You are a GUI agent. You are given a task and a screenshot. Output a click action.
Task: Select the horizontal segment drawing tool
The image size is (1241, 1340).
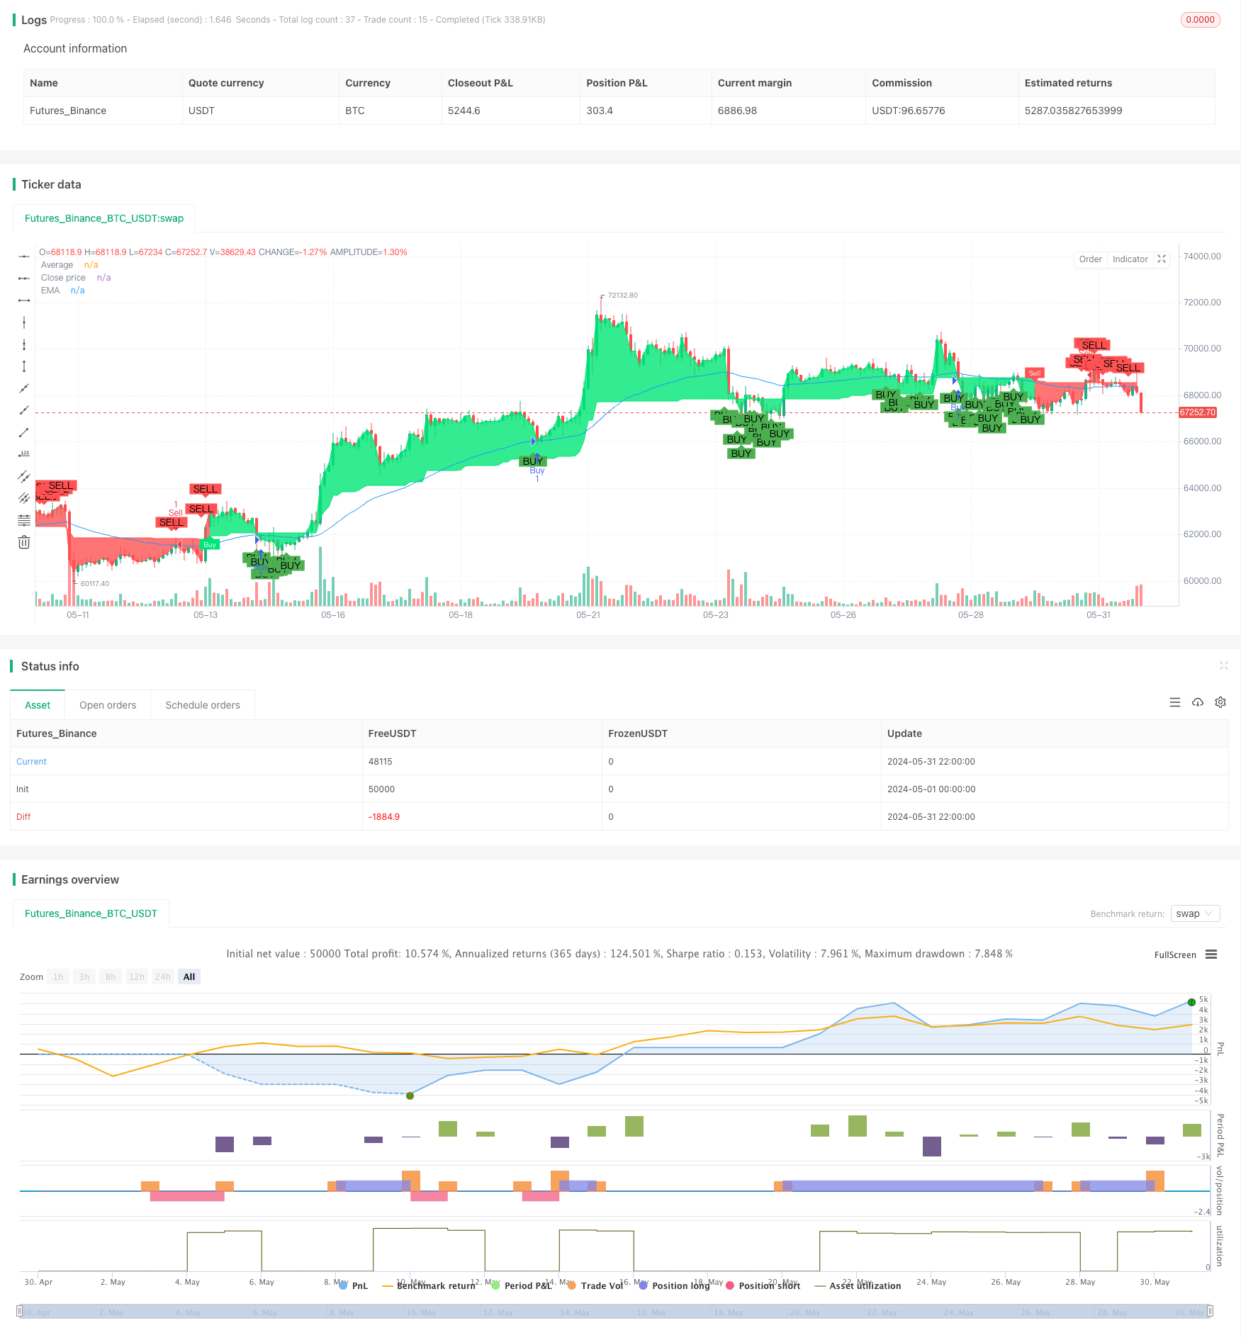pyautogui.click(x=24, y=300)
